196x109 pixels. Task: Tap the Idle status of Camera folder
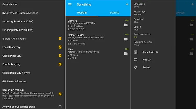point(127,20)
